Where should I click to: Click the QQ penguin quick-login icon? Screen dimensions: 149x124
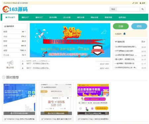[124, 34]
